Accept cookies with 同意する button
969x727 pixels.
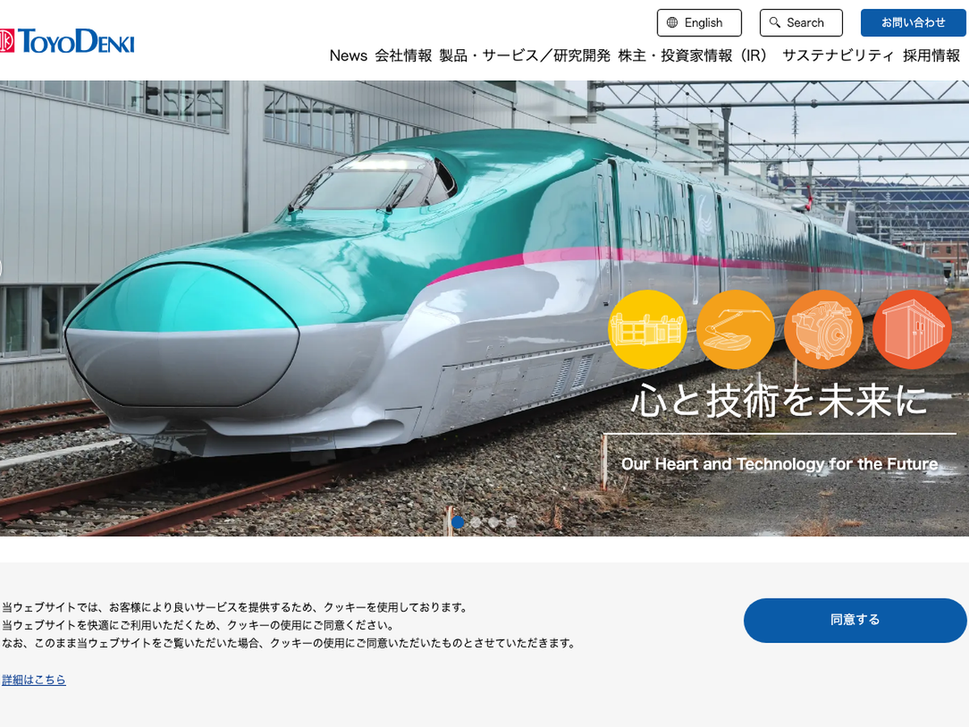coord(855,620)
